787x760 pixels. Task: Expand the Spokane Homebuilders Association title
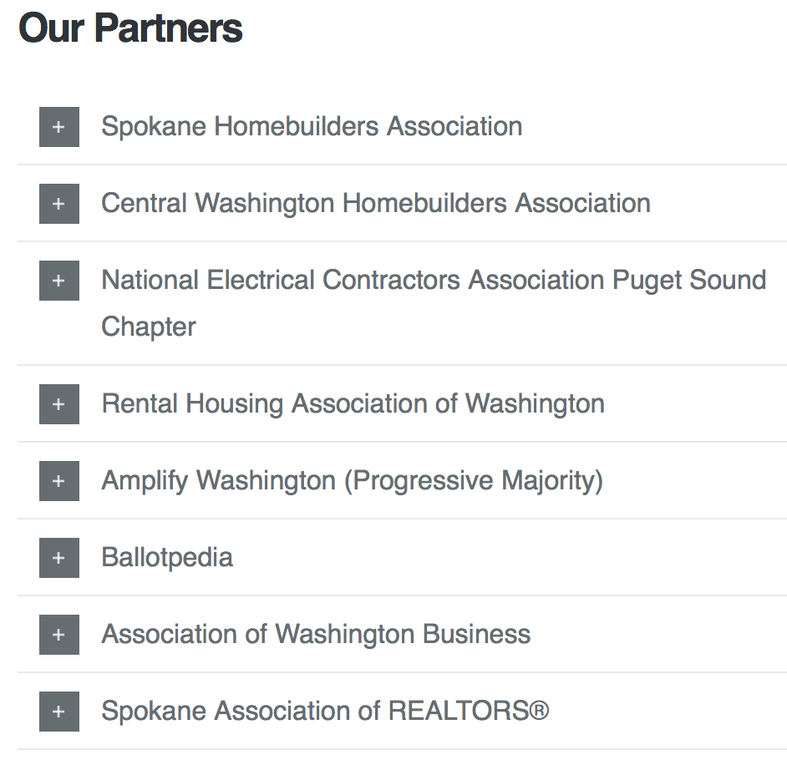[312, 127]
